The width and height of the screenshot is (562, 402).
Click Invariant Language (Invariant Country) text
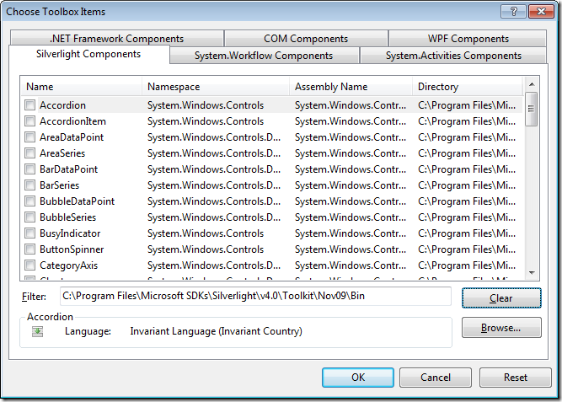pyautogui.click(x=217, y=331)
